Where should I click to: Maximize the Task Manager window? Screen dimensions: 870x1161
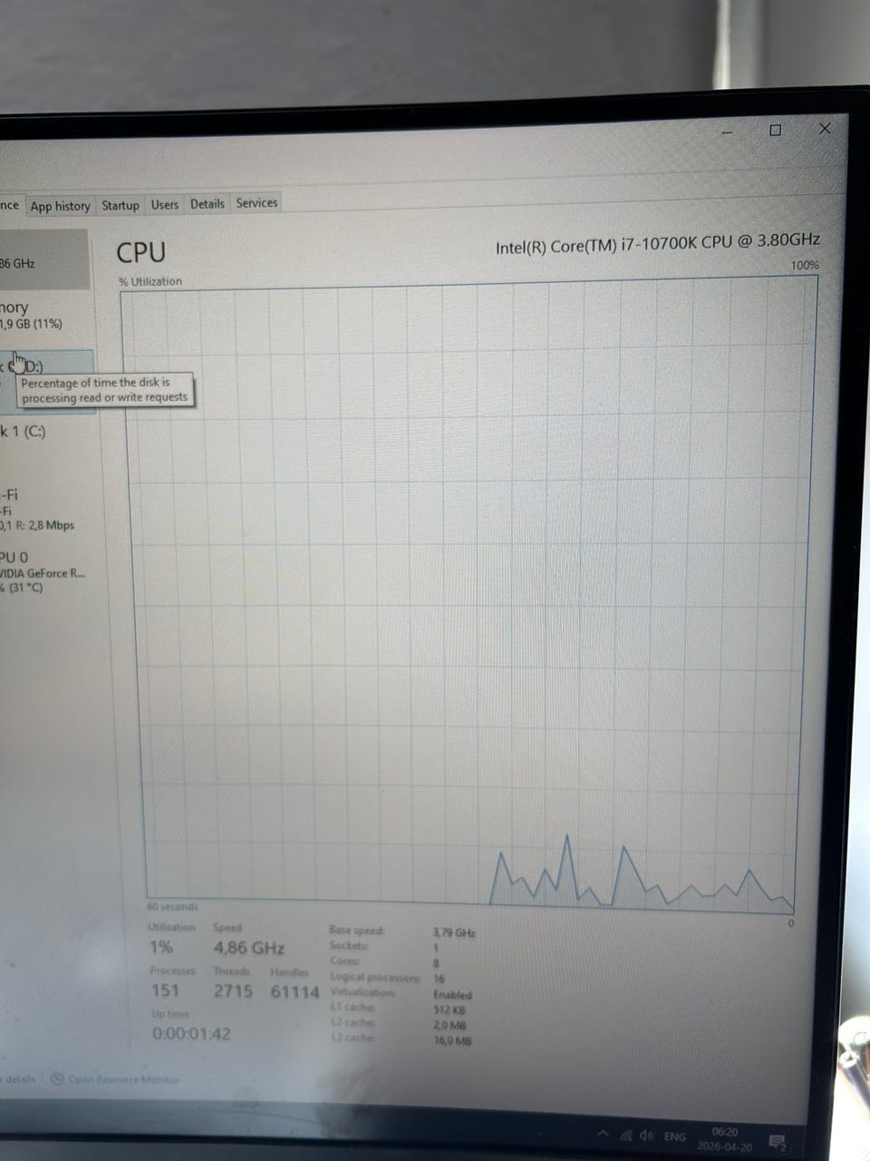tap(775, 131)
